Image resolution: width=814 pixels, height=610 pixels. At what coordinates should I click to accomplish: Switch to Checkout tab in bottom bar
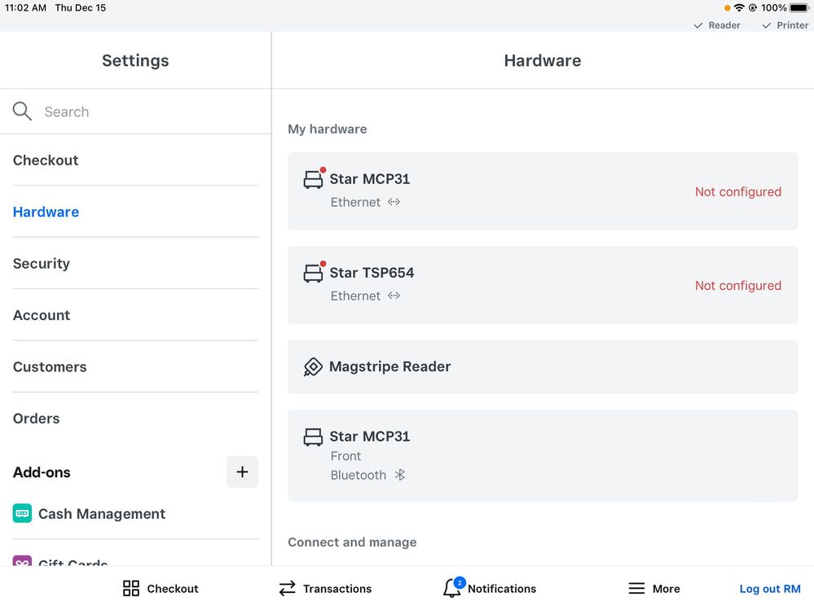click(161, 588)
